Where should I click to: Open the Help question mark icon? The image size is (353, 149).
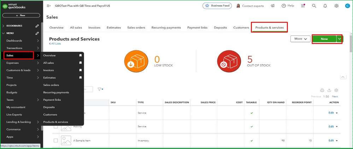pos(284,6)
